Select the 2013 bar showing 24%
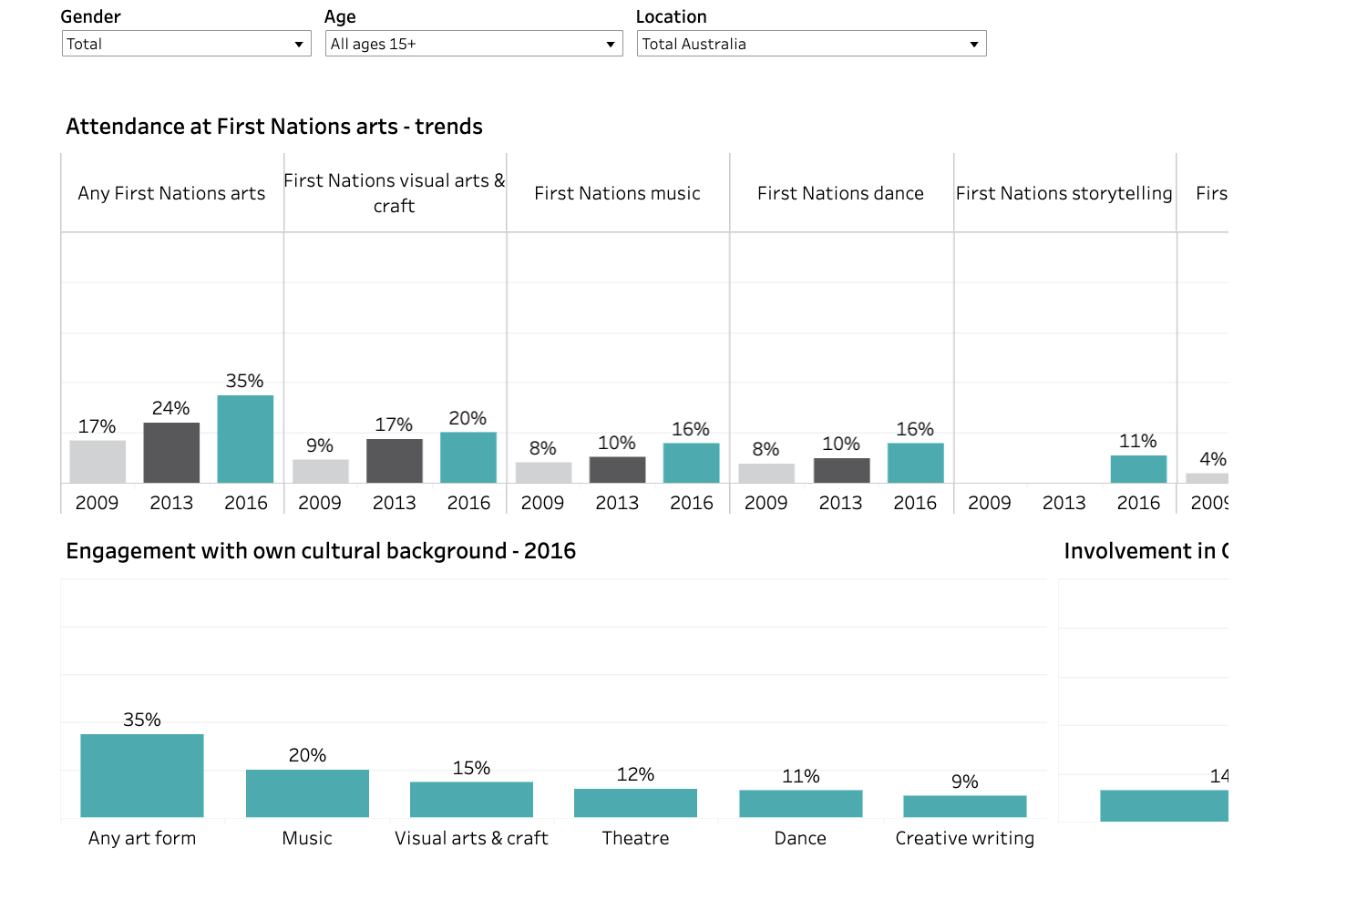Image resolution: width=1367 pixels, height=920 pixels. [171, 453]
